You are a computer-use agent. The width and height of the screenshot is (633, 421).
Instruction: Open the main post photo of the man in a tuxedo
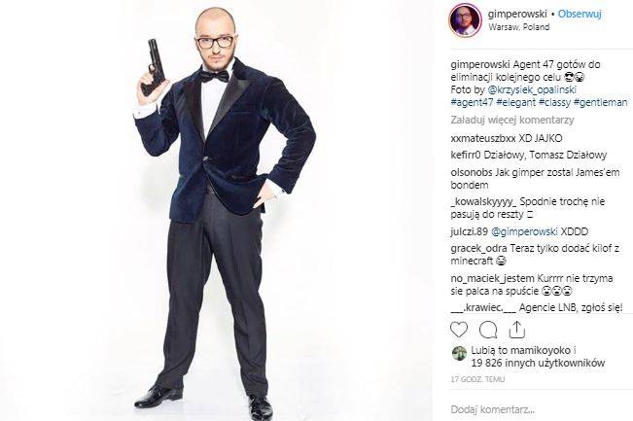click(216, 210)
